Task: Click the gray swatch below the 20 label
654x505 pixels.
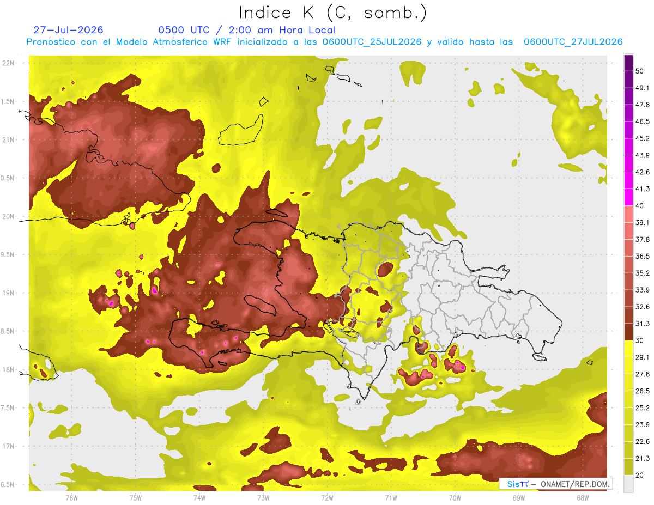Action: 628,484
